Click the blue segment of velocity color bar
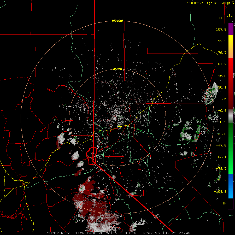 click(x=231, y=186)
